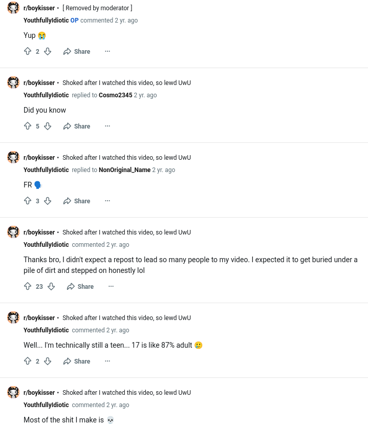Upvote the "Yup" comment

(28, 51)
